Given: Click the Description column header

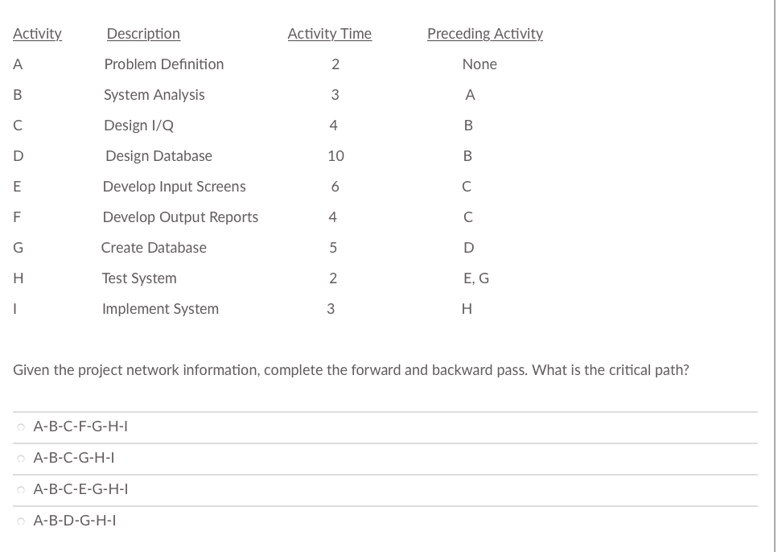Looking at the screenshot, I should [143, 34].
